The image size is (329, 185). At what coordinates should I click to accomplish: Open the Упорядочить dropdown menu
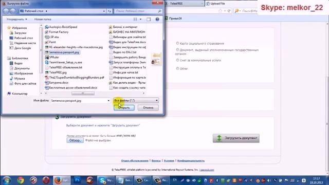coord(16,20)
